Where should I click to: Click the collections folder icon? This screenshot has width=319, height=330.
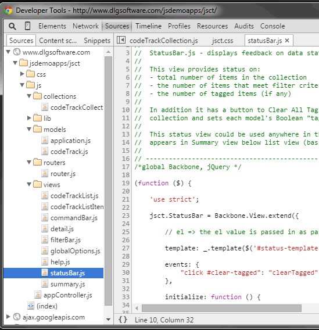(37, 96)
